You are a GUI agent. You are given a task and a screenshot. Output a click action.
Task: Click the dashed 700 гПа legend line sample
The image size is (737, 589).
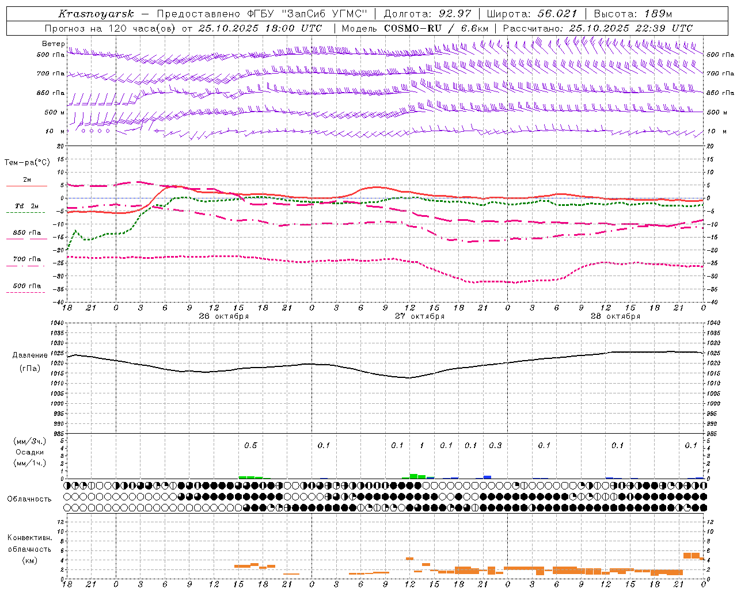tap(26, 266)
